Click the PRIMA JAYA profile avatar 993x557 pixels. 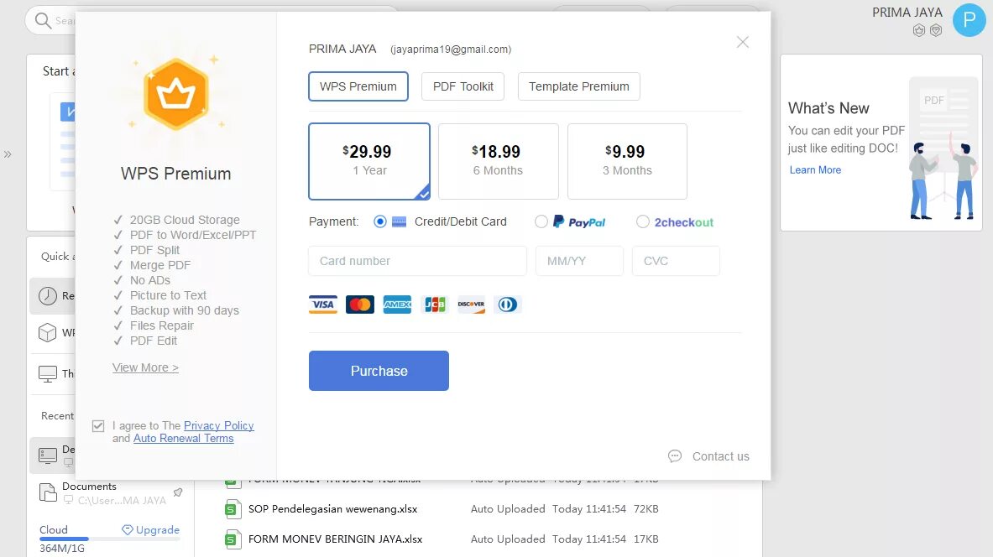click(969, 20)
